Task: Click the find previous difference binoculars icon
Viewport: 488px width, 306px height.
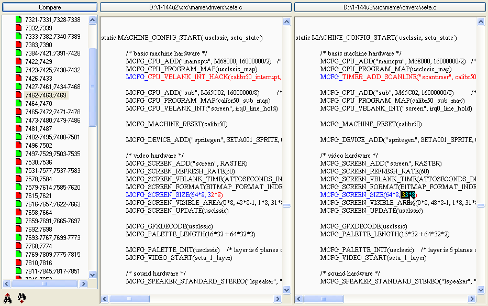Action: click(8, 298)
